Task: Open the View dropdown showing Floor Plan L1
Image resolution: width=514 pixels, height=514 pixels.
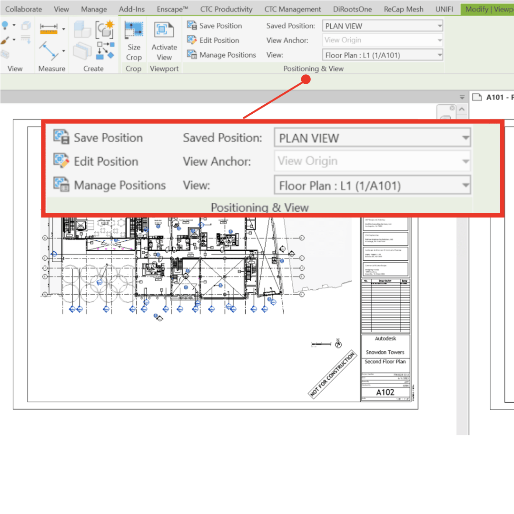Action: tap(439, 55)
